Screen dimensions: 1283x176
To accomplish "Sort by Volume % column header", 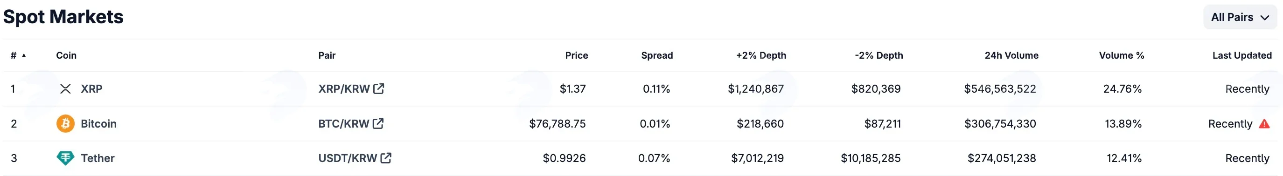I will (x=1121, y=55).
